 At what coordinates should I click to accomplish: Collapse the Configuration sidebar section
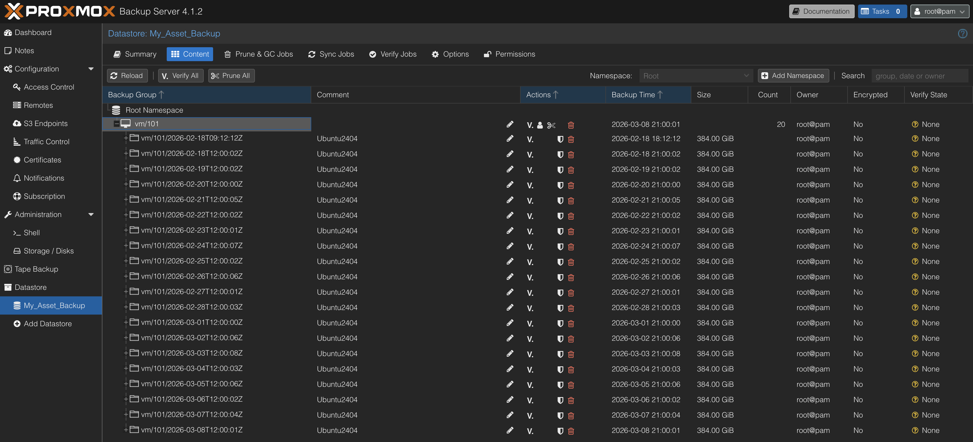coord(91,69)
